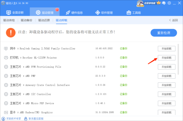Click driver name Realtek Gaming 2.5GbE Family Controller
The width and height of the screenshot is (183, 121).
pyautogui.click(x=47, y=49)
